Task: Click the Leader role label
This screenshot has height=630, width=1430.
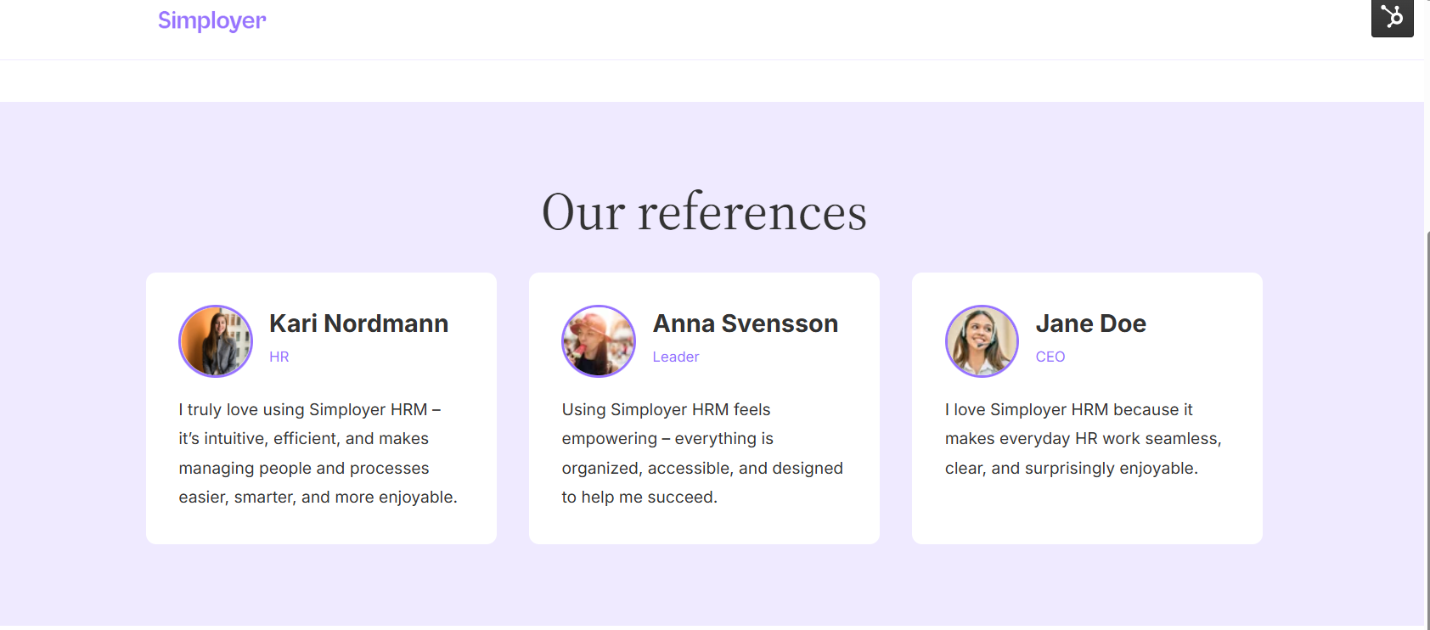Action: point(675,357)
